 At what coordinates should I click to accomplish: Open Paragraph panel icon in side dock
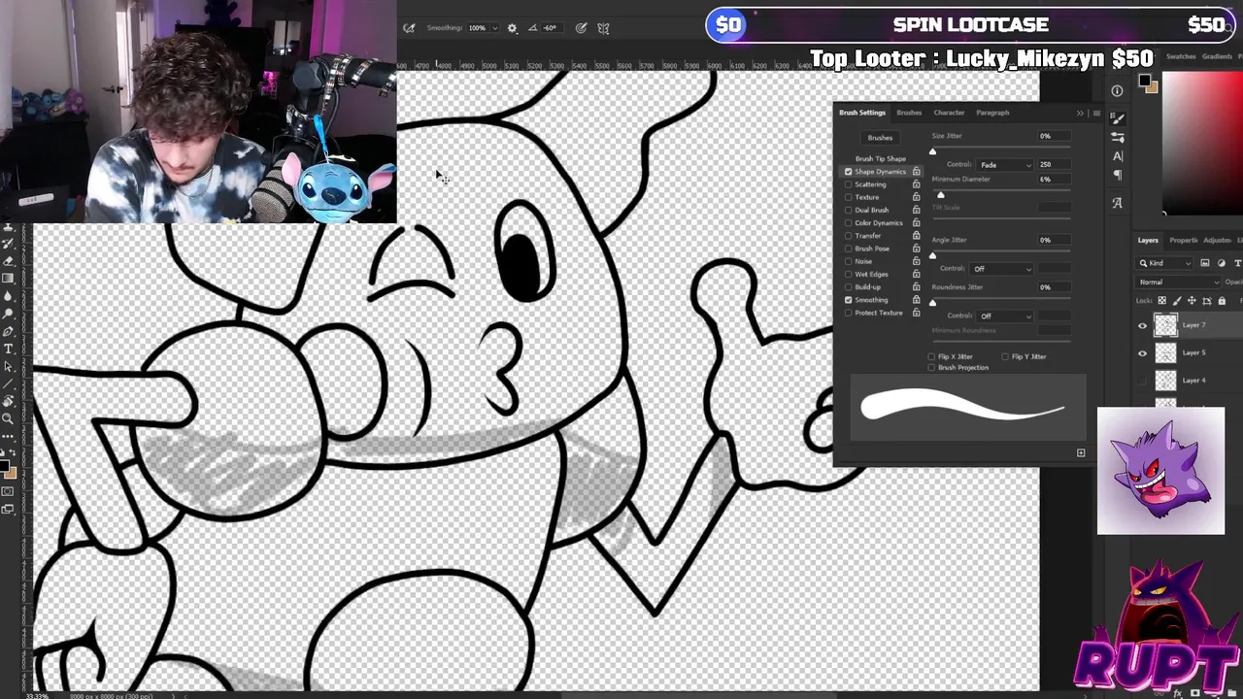[1117, 176]
